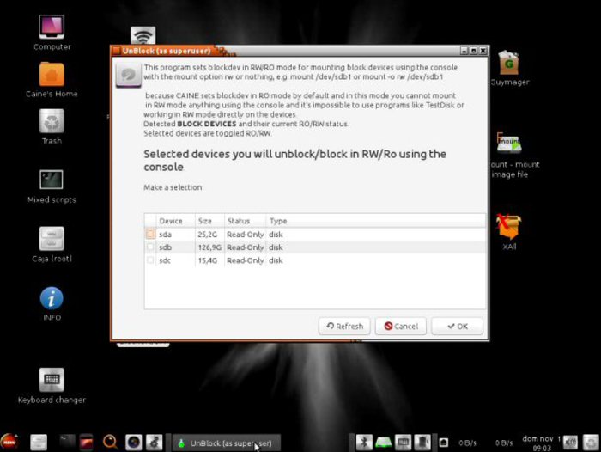This screenshot has width=601, height=452.
Task: Click the Refresh button
Action: click(x=344, y=327)
